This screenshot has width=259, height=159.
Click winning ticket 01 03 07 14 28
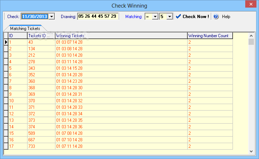pyautogui.click(x=121, y=42)
